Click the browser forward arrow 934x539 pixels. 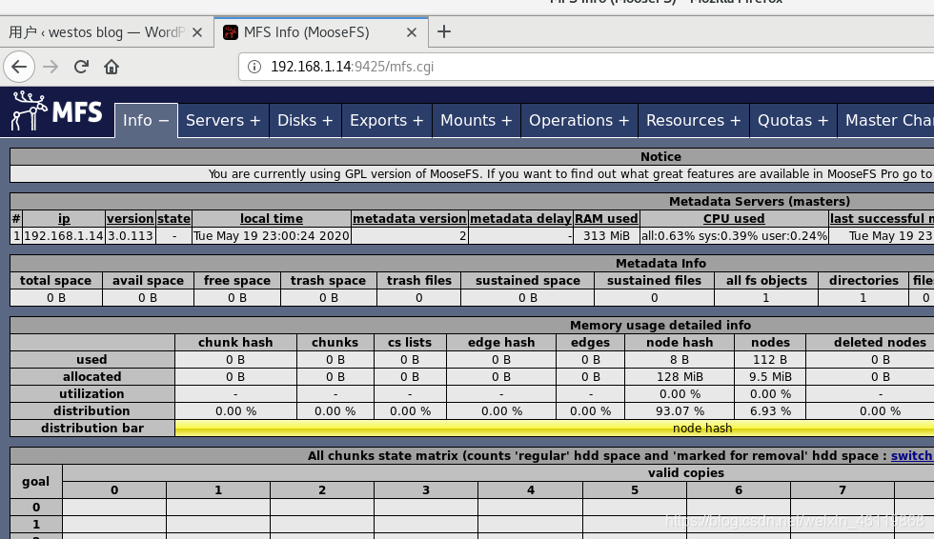point(51,67)
